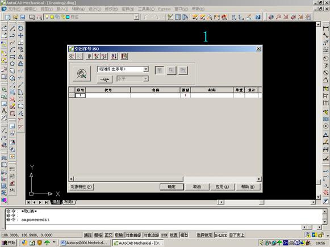Click the New drawing icon in top toolbar

(7, 17)
